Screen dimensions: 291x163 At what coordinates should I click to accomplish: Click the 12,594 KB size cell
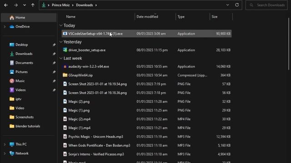[x=223, y=137]
